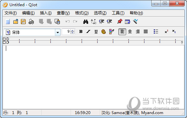This screenshot has width=187, height=118.
Task: Click the circle icon on ruler
Action: (x=7, y=42)
